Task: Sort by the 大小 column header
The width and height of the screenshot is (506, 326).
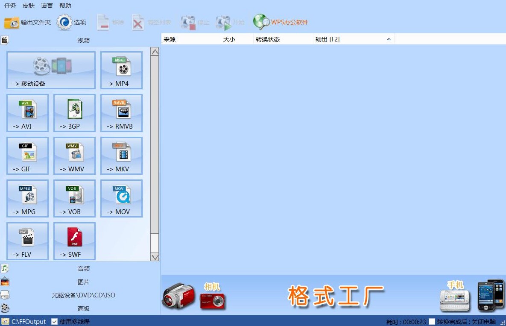Action: pos(237,39)
